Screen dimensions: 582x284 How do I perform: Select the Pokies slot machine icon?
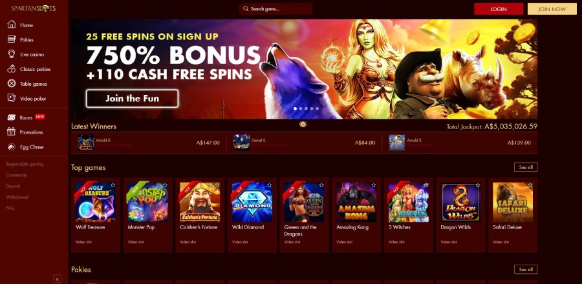click(12, 39)
